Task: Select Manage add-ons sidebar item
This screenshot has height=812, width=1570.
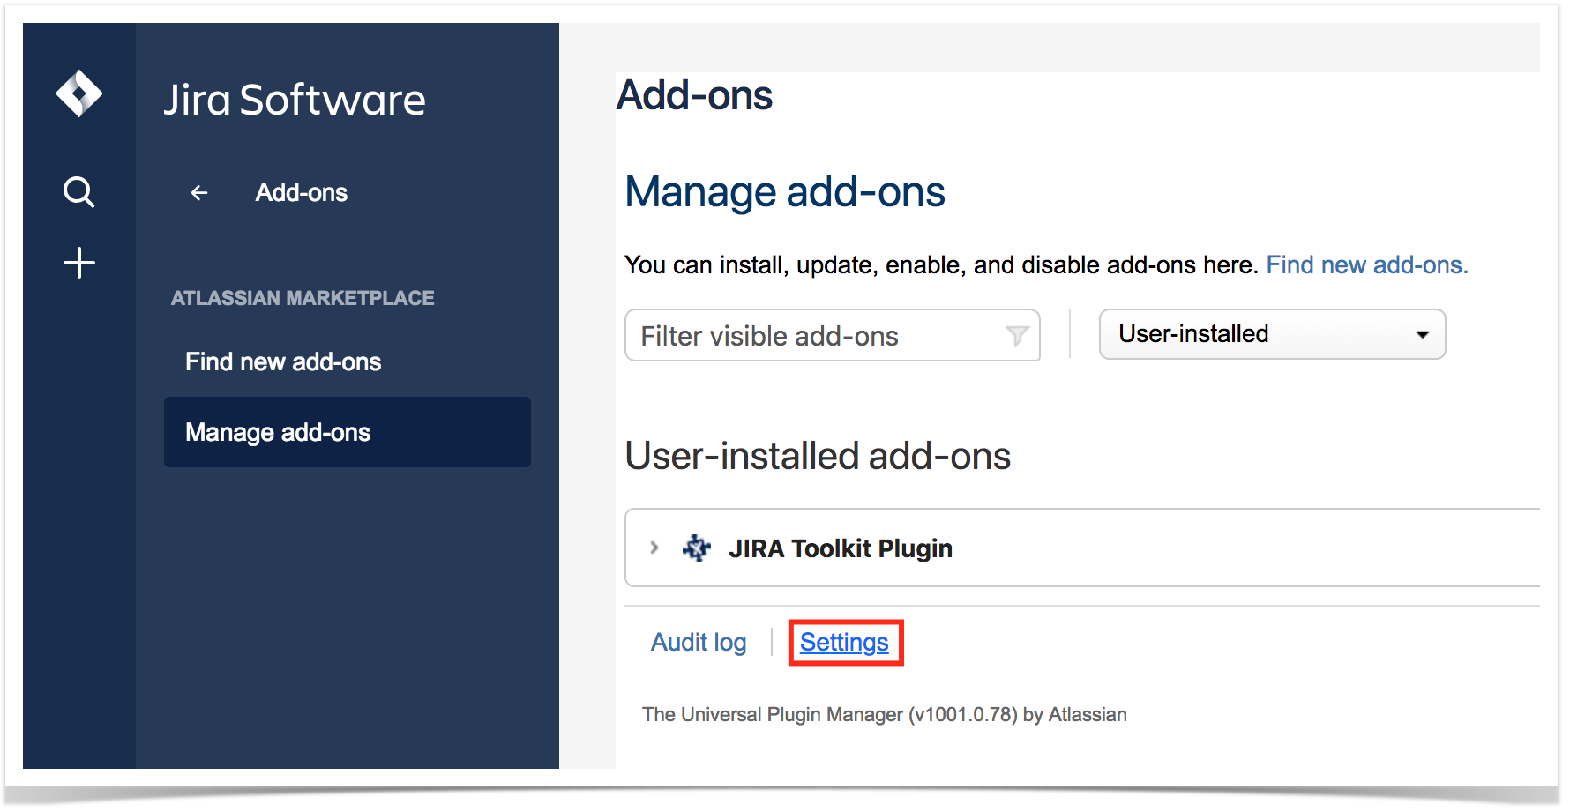Action: pyautogui.click(x=348, y=432)
